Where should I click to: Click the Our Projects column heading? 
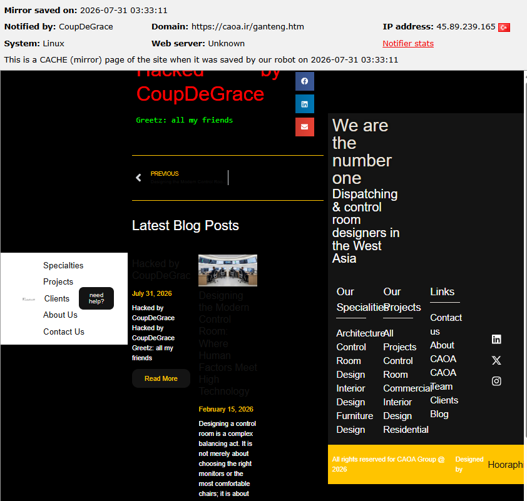[x=402, y=300]
